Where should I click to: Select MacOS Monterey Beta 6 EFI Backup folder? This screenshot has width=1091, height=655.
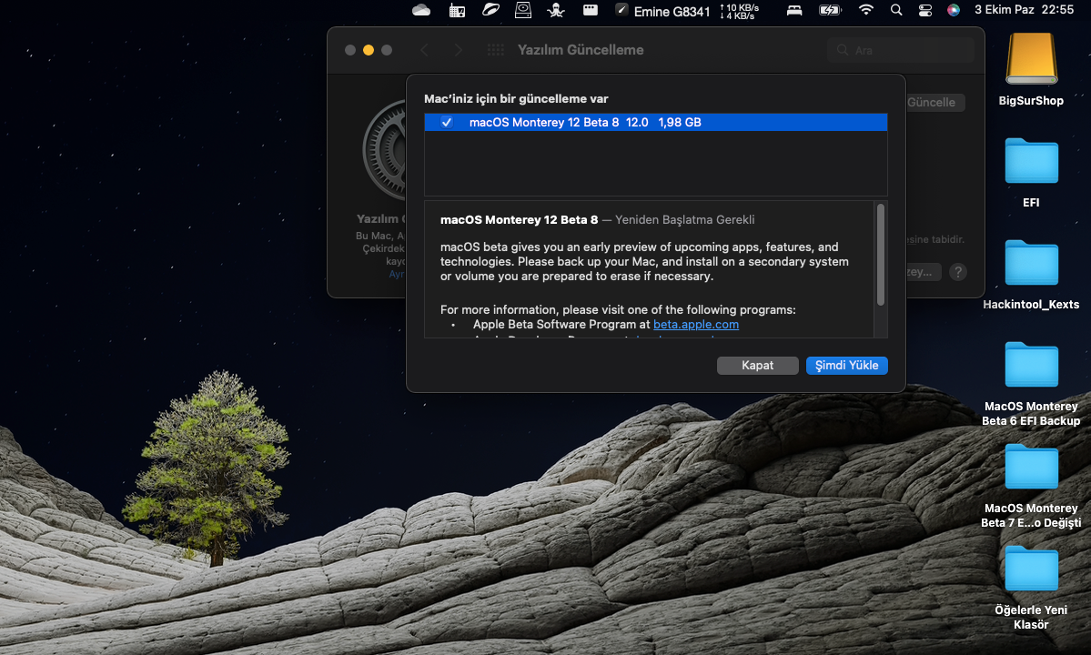[x=1031, y=366]
